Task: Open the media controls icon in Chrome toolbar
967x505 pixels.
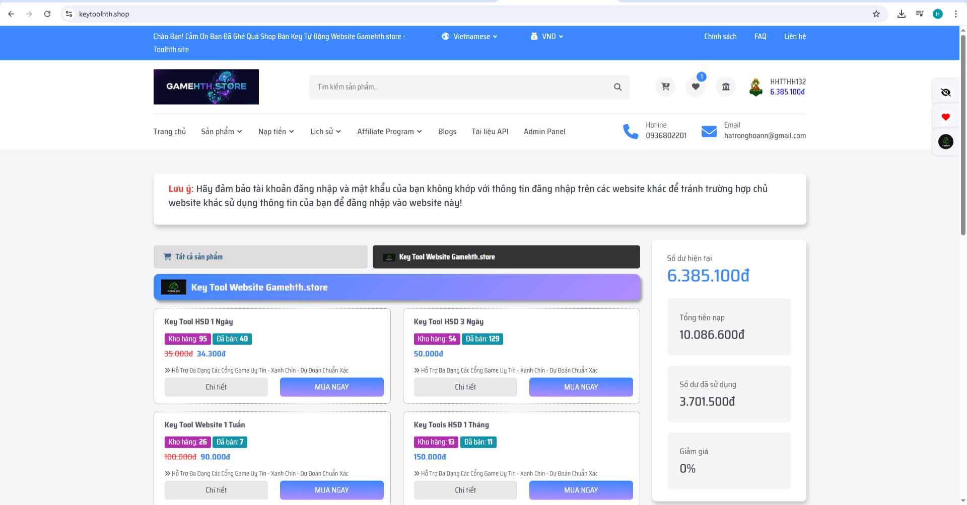Action: tap(920, 14)
